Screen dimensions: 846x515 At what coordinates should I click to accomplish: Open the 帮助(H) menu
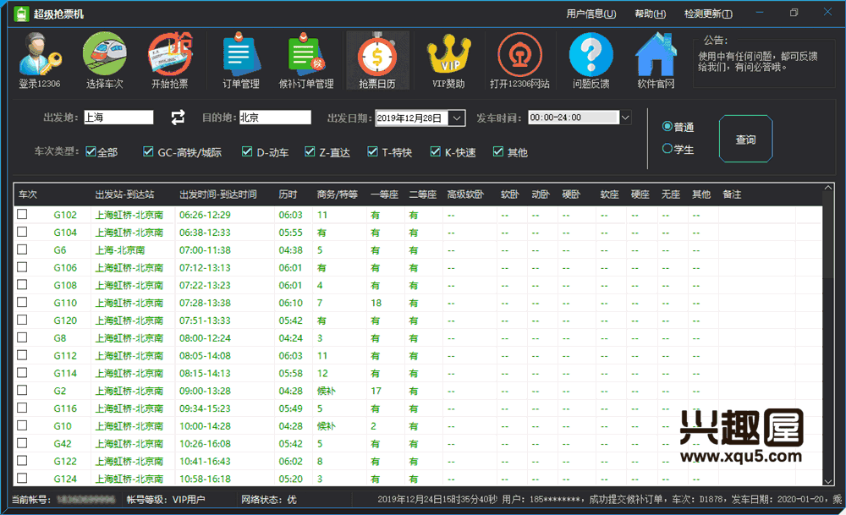[650, 14]
